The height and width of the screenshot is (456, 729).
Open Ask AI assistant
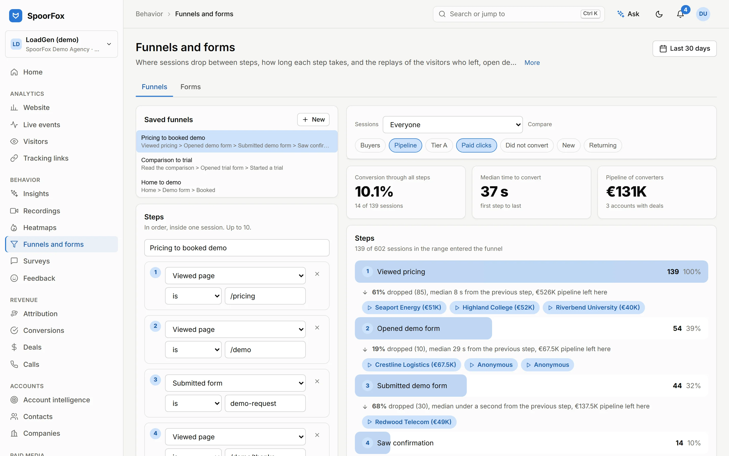pos(629,14)
